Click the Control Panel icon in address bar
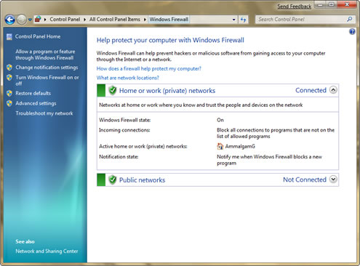Image resolution: width=360 pixels, height=266 pixels. 38,19
